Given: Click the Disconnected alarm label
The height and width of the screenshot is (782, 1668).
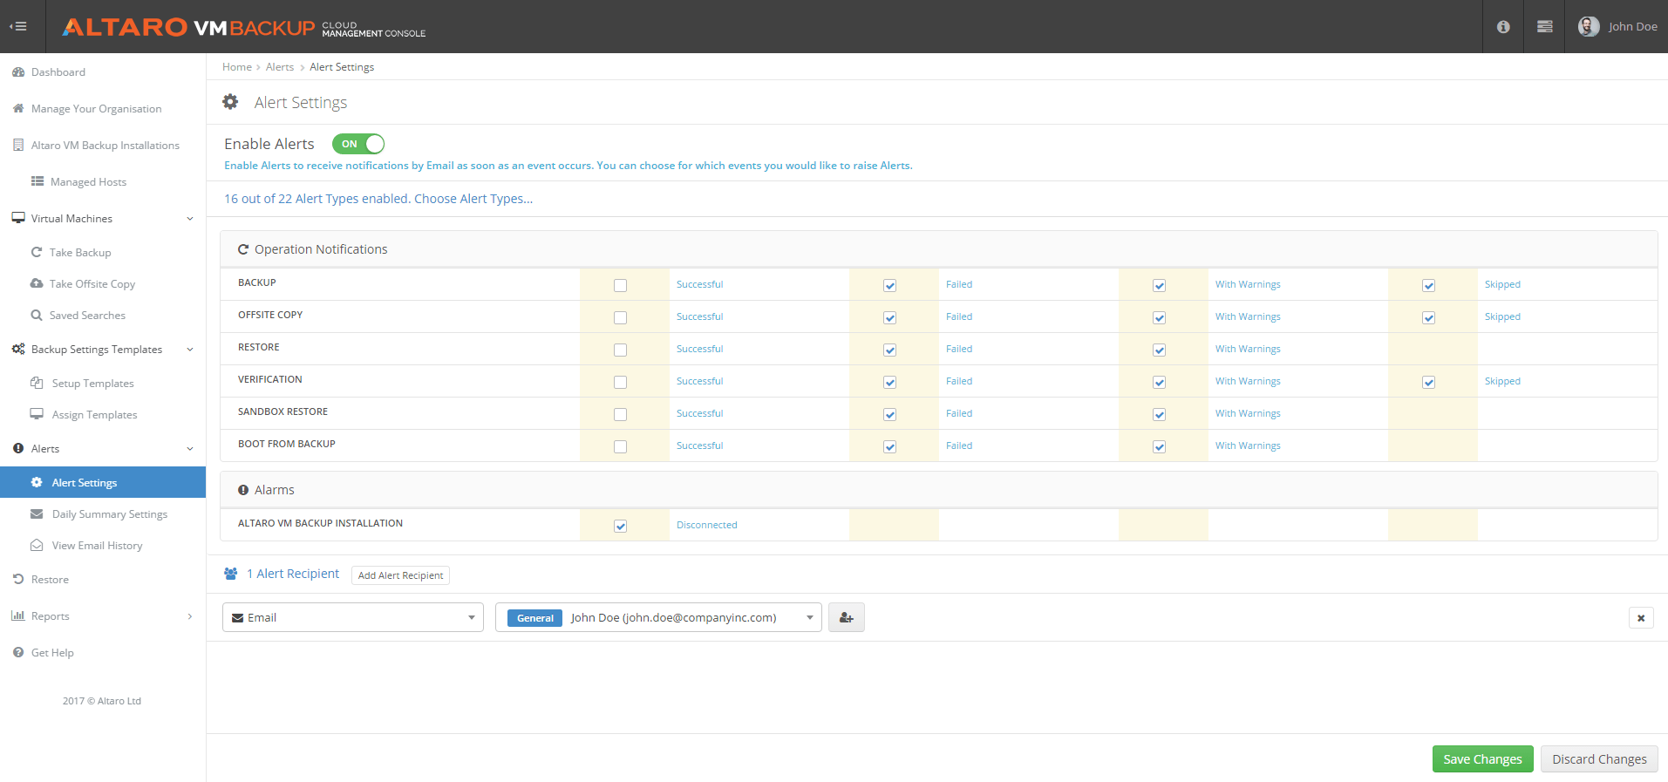Looking at the screenshot, I should click(x=707, y=525).
